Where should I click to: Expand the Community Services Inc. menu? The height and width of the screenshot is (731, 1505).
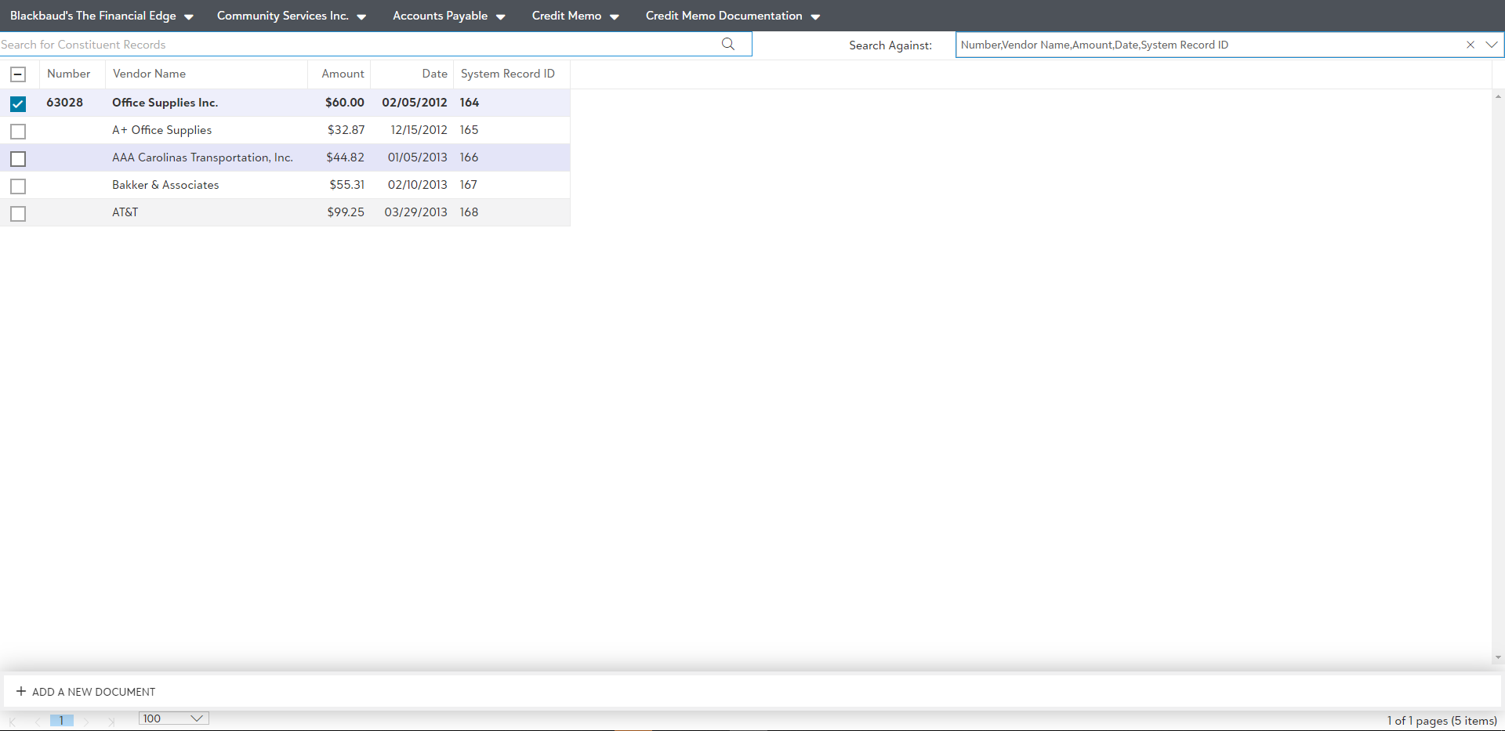tap(291, 16)
